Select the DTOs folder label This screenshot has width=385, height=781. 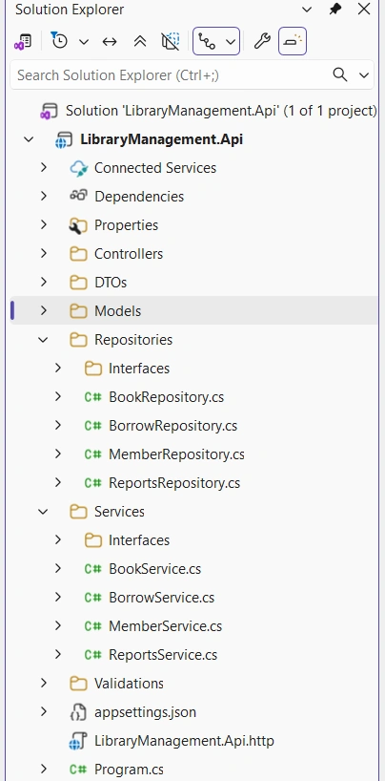coord(111,283)
